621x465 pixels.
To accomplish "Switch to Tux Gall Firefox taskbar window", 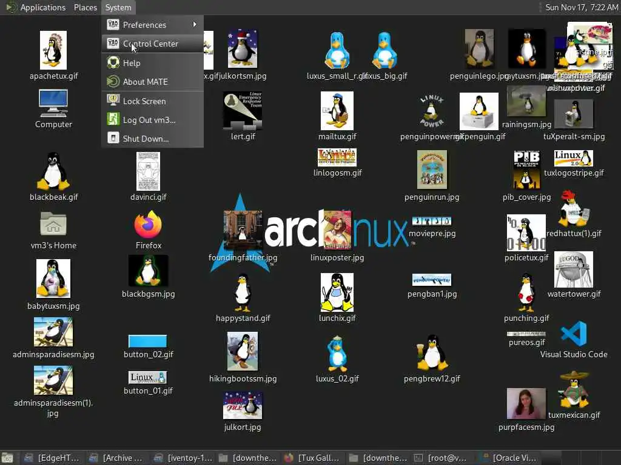I will click(x=312, y=458).
